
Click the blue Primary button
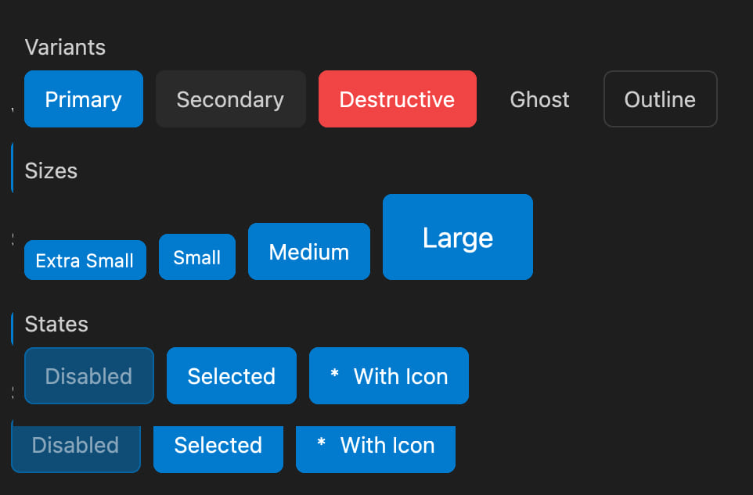[x=84, y=99]
